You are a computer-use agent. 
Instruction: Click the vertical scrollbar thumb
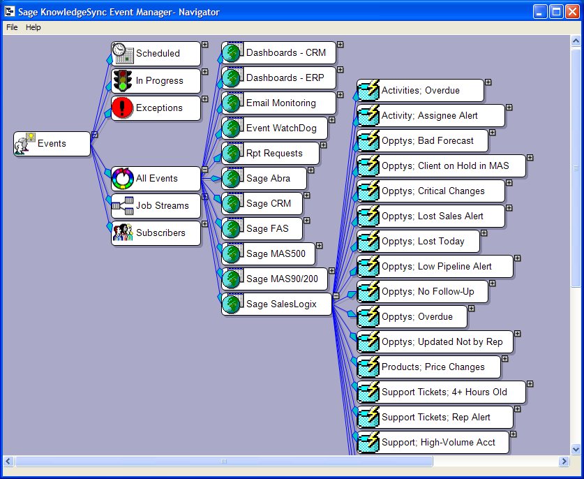(x=576, y=167)
